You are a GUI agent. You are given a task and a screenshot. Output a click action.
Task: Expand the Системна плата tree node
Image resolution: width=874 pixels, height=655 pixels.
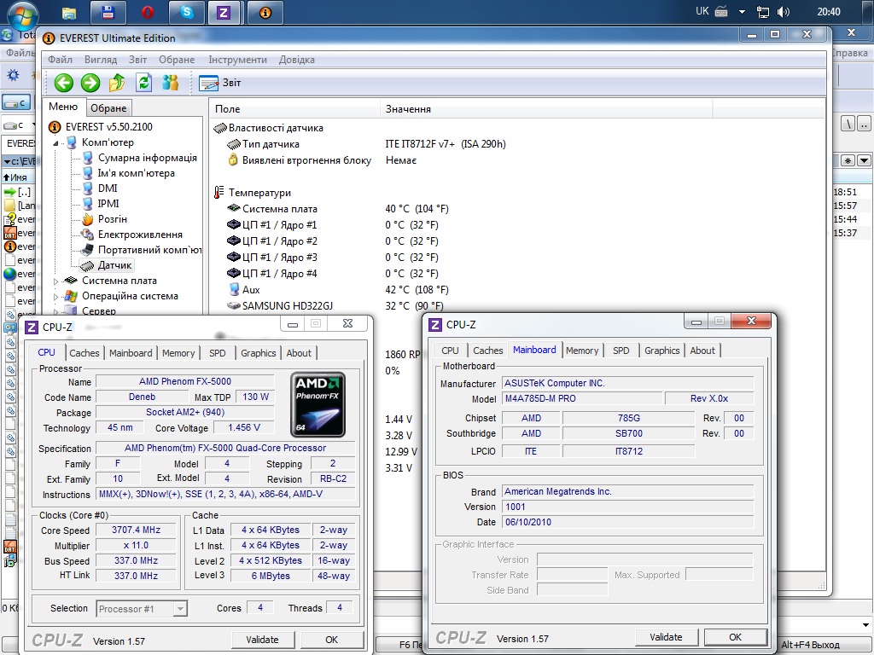[55, 281]
